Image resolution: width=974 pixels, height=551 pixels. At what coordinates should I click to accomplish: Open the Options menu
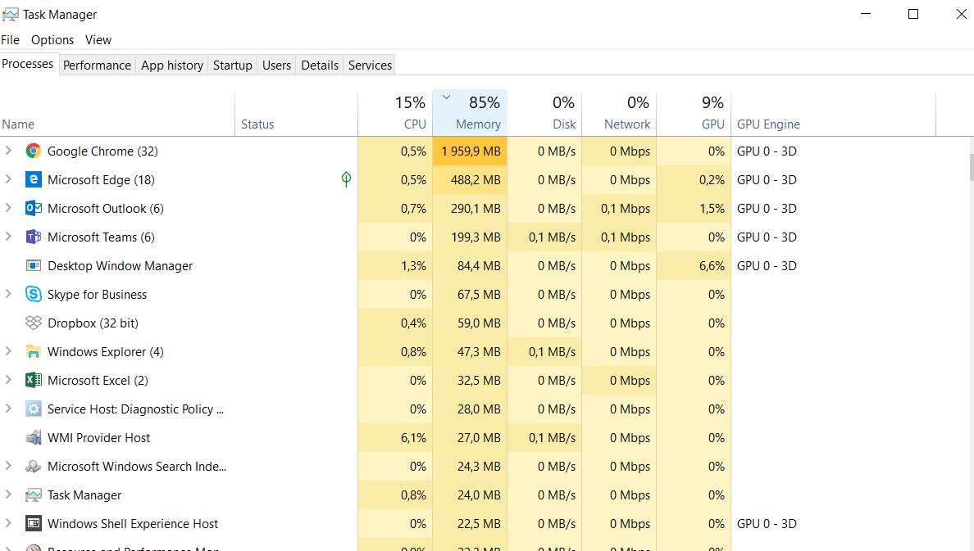point(52,40)
